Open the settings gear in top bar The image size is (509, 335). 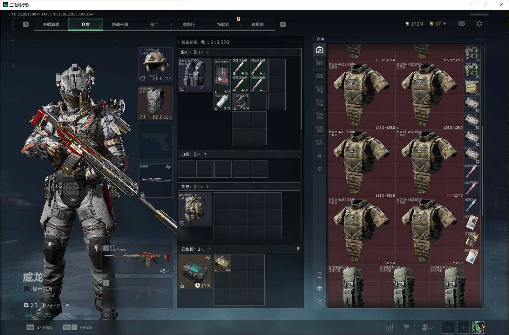coord(479,24)
